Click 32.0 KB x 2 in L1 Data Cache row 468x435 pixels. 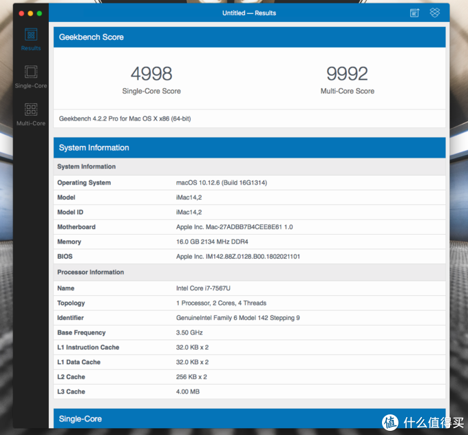click(192, 362)
